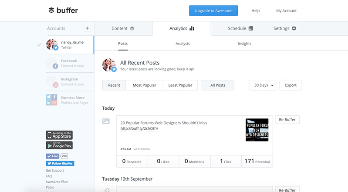This screenshot has height=192, width=348.
Task: Click the 70k like count bubble
Action: pos(64,156)
